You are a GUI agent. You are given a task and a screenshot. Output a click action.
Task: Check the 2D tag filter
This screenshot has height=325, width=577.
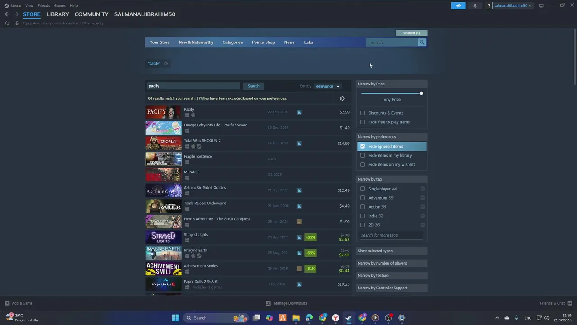pyautogui.click(x=362, y=225)
